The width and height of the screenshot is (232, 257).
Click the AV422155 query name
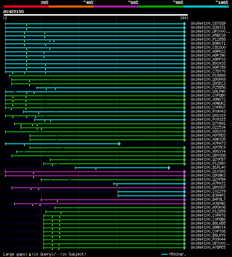click(x=13, y=12)
